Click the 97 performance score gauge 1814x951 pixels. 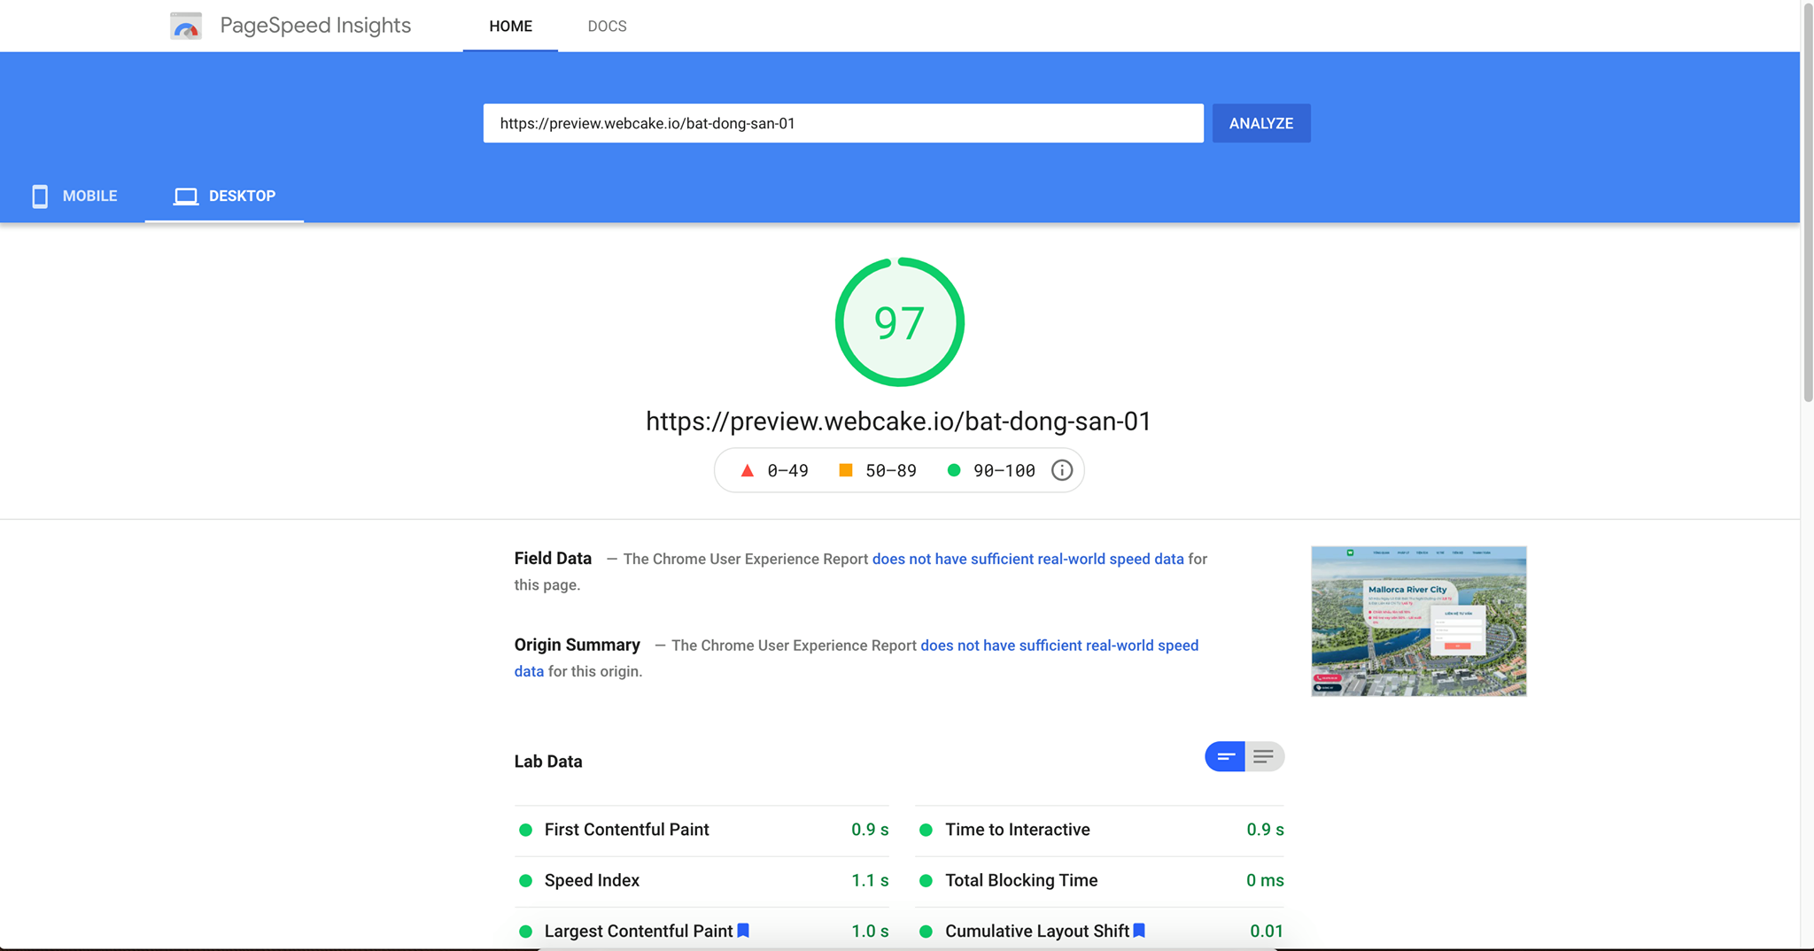(899, 322)
